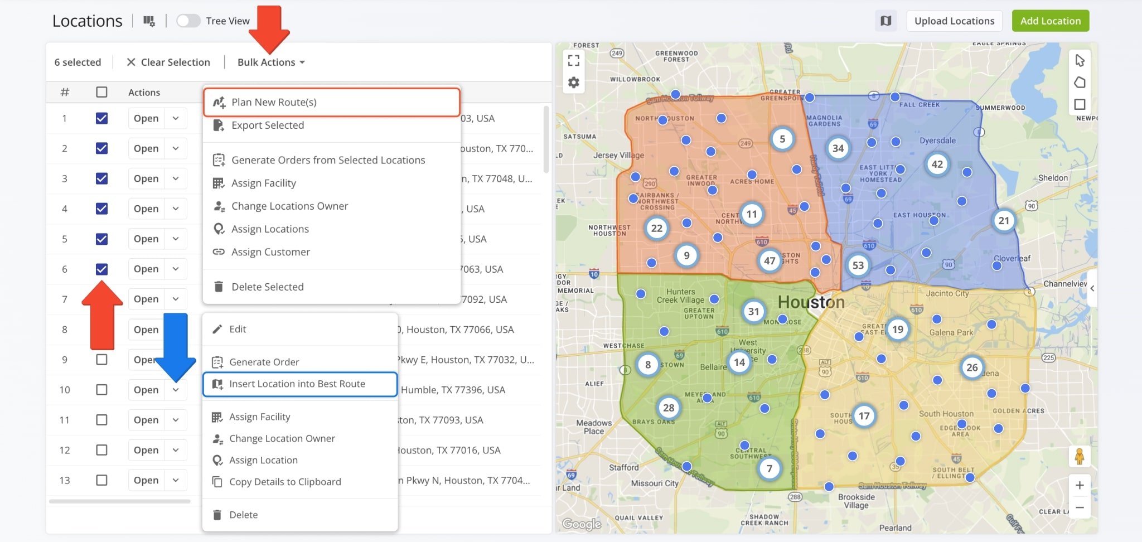1142x542 pixels.
Task: Select the polygon drawing tool on map
Action: 1080,83
